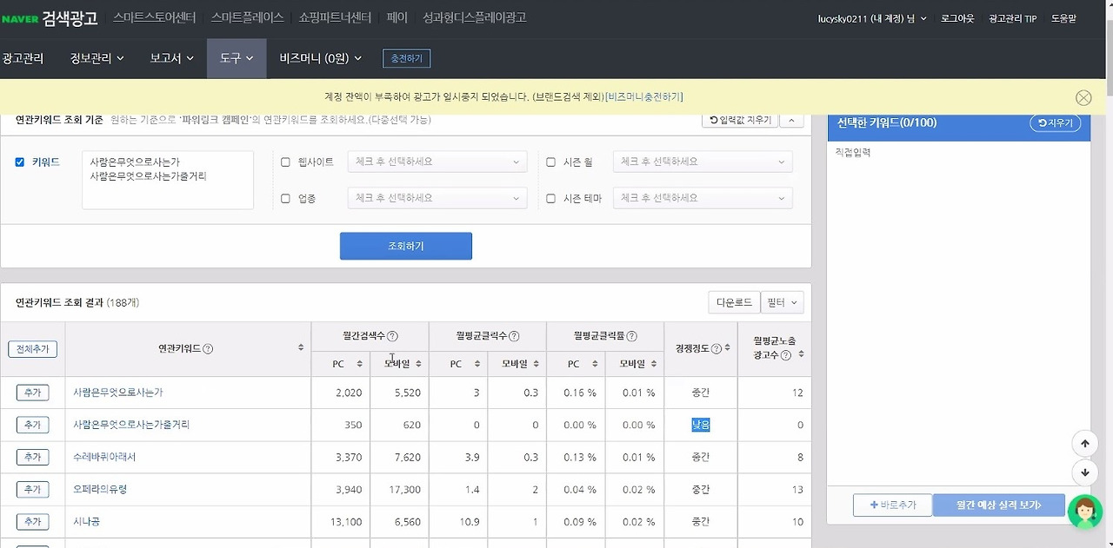Image resolution: width=1113 pixels, height=548 pixels.
Task: Click the scroll-to-top arrow icon
Action: pos(1085,443)
